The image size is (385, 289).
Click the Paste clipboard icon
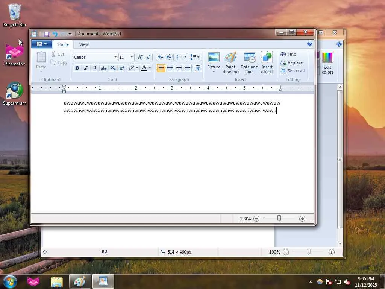click(41, 58)
